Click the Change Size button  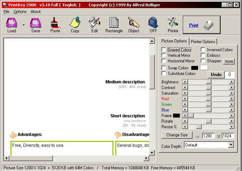coord(177,135)
